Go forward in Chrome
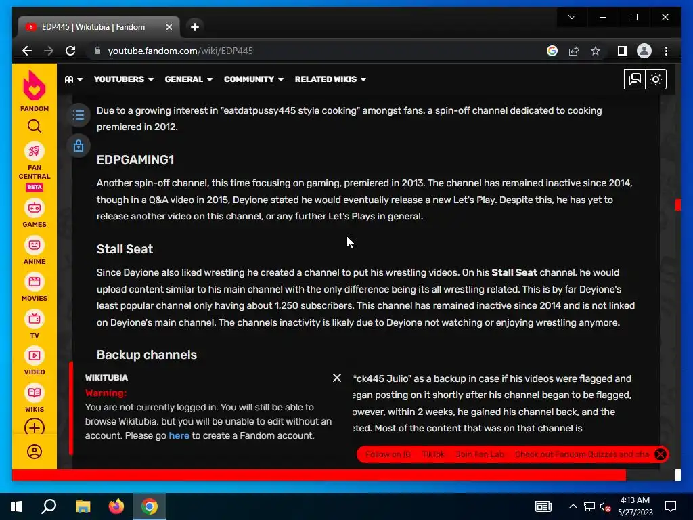This screenshot has height=520, width=693. coord(49,51)
